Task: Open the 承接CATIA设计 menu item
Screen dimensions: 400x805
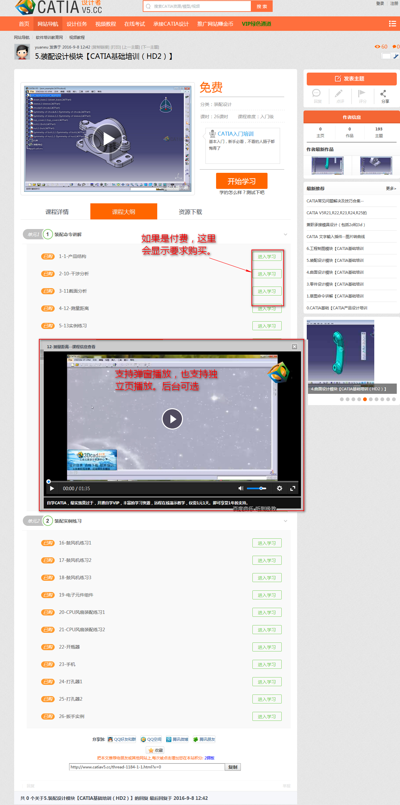Action: tap(171, 24)
